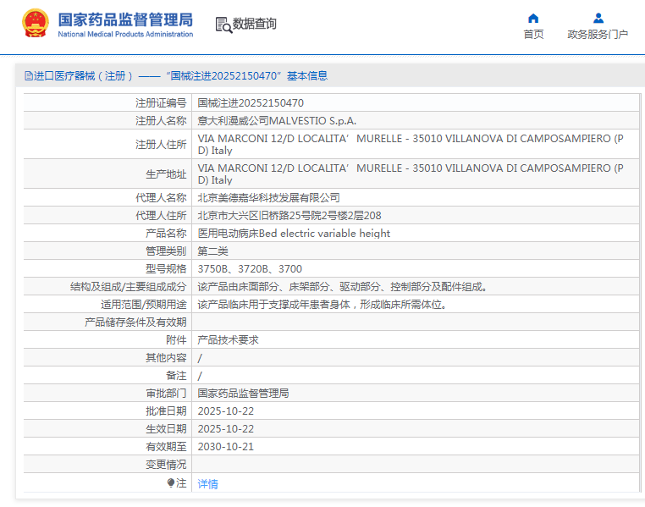Viewport: 645px width, 507px height.
Task: Open the 详情 details link
Action: pos(207,483)
